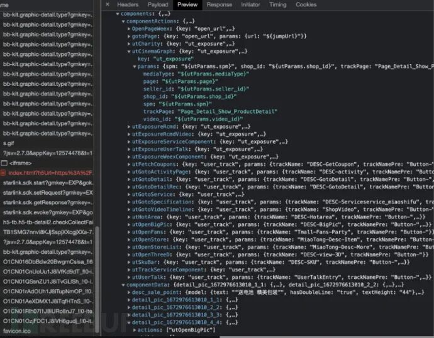
Task: Expand the actions array with utOpenBigPic
Action: (x=134, y=330)
